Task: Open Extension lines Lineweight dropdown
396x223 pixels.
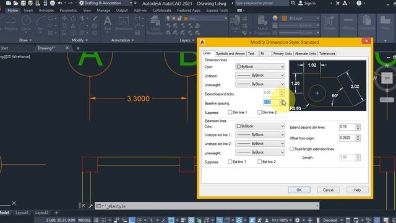Action: pos(260,152)
